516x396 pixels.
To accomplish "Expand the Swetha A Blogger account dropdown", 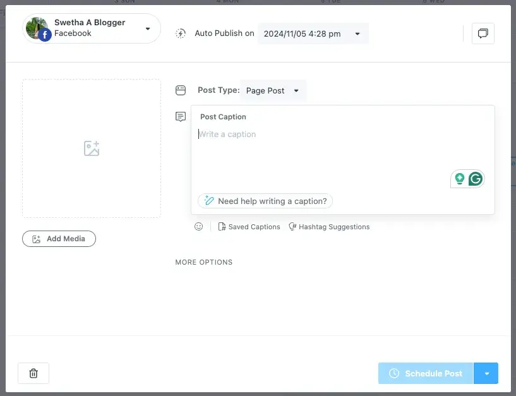I will (148, 28).
